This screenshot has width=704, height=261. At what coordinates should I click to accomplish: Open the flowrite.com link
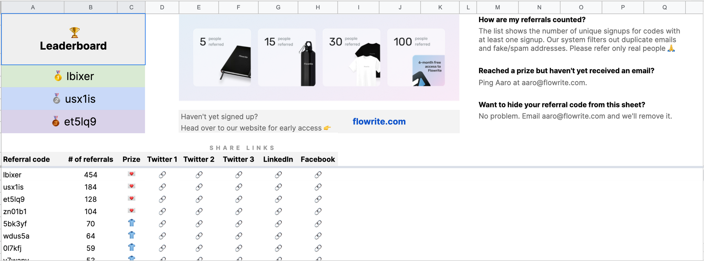pyautogui.click(x=379, y=122)
